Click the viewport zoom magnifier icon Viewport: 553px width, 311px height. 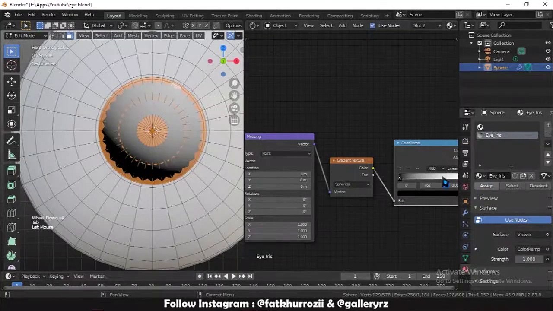click(x=234, y=83)
